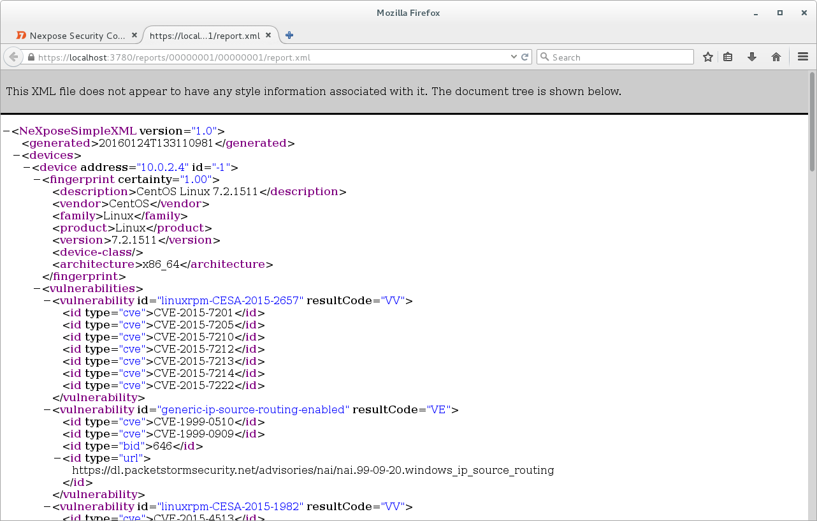Show bookmarks list icon

point(728,57)
